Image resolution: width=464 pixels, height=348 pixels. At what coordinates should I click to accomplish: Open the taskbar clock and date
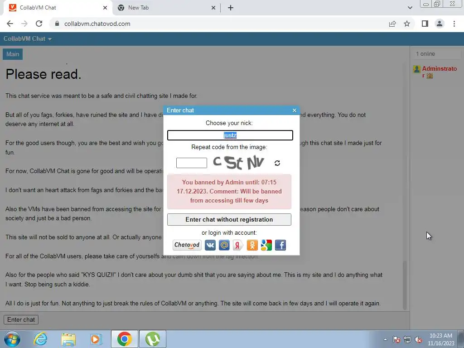[x=440, y=339]
